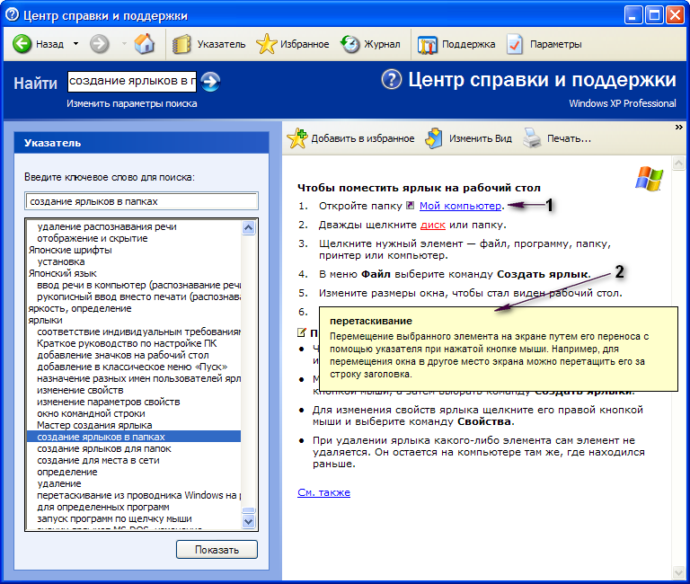Open the Мой компьютер link
Image resolution: width=690 pixels, height=584 pixels.
point(460,206)
